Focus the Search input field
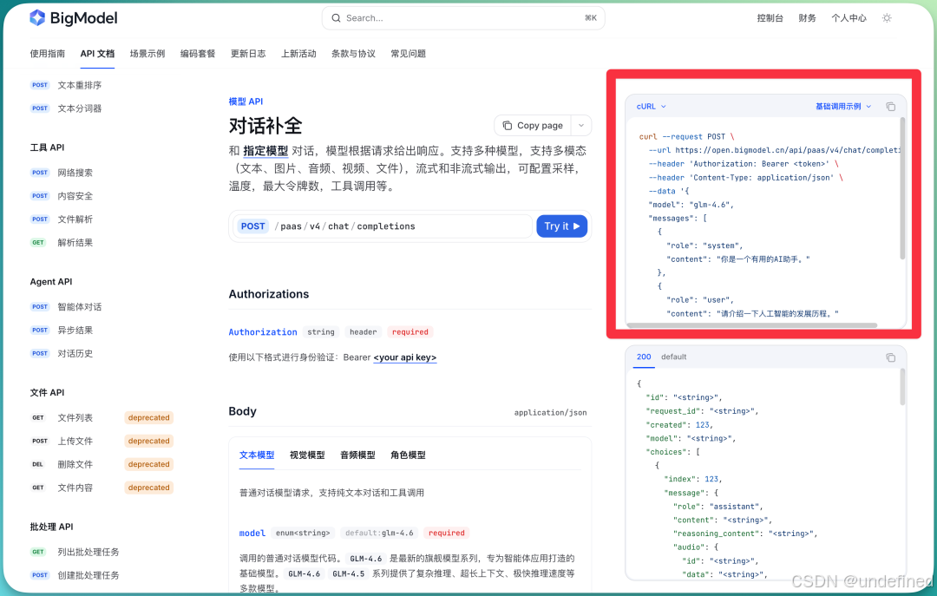The image size is (937, 596). [463, 18]
